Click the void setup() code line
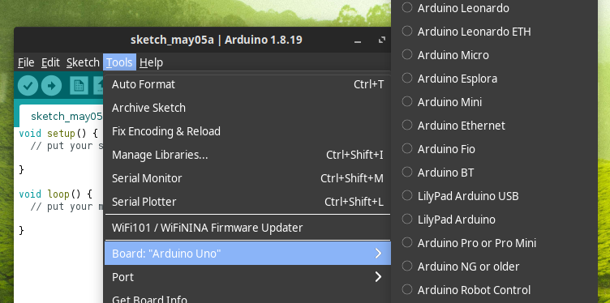 58,134
